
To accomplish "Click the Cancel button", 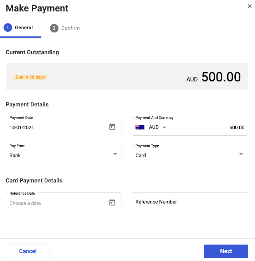I will tap(28, 251).
